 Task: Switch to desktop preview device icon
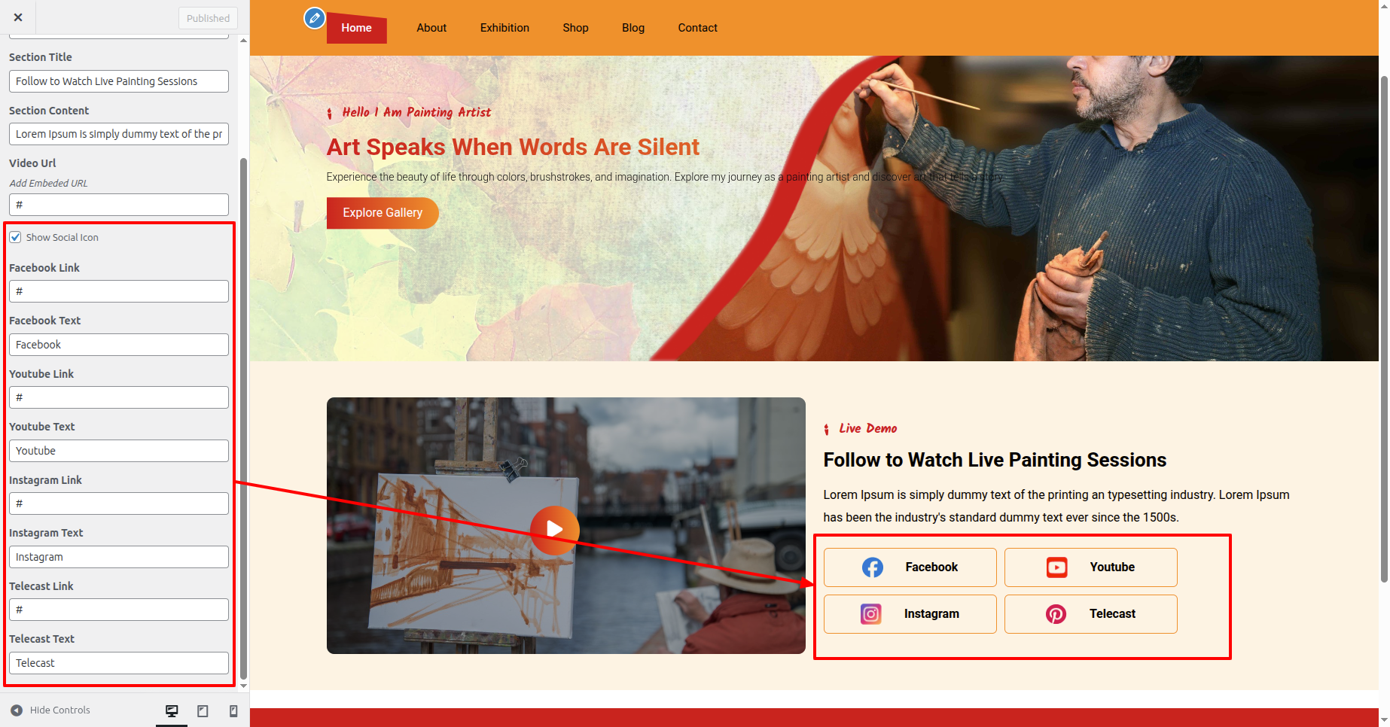172,710
